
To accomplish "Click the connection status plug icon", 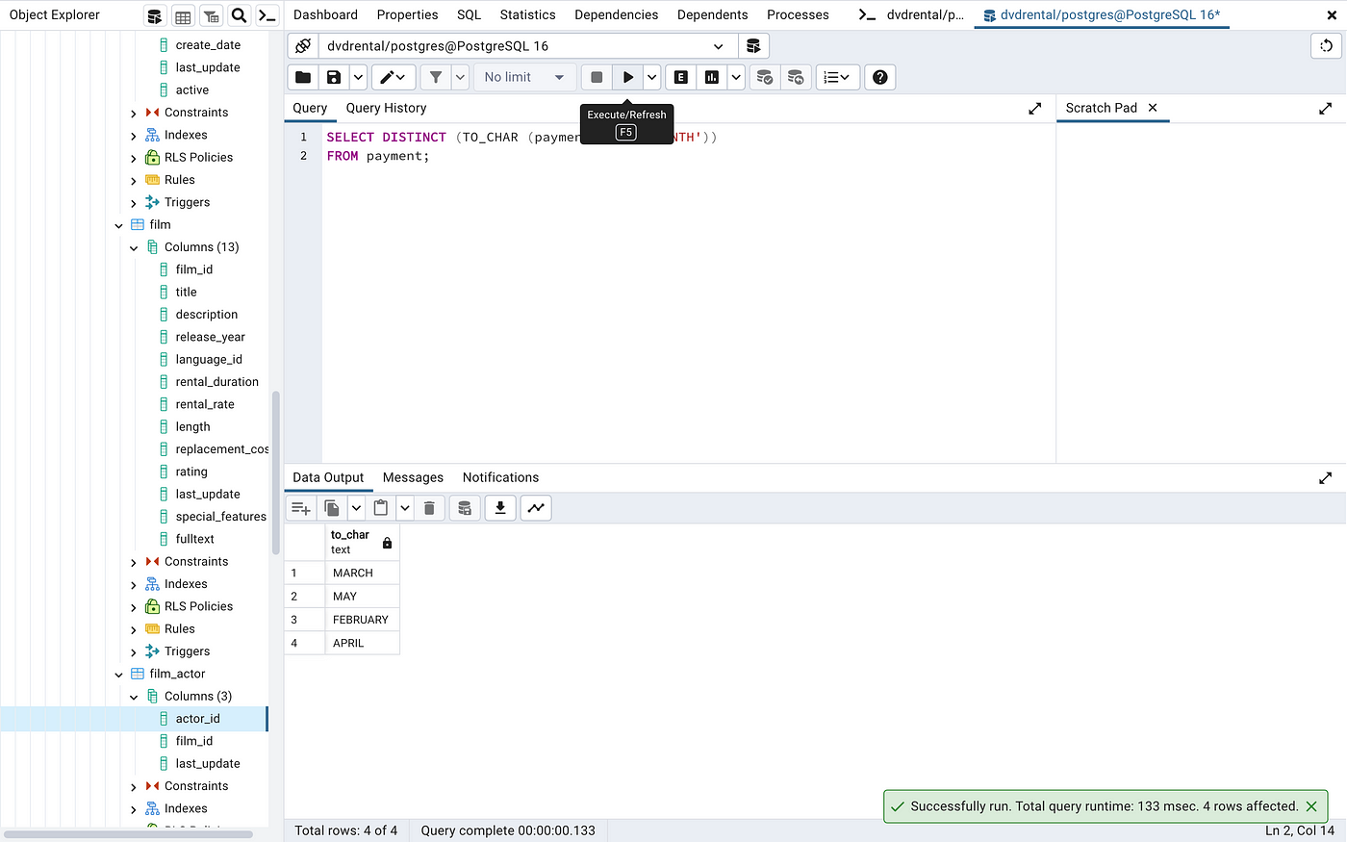I will click(303, 46).
